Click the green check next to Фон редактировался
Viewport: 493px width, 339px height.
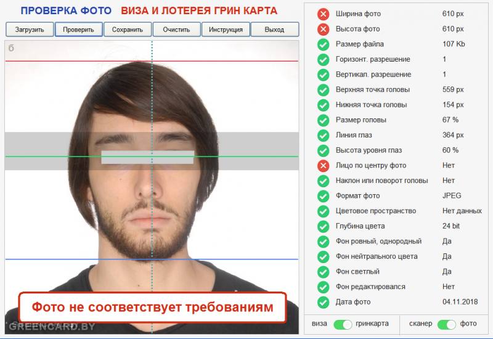pyautogui.click(x=323, y=287)
